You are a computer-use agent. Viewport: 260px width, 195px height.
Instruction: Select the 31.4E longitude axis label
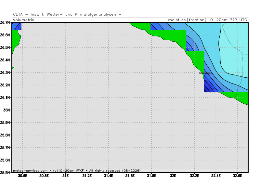click(108, 176)
